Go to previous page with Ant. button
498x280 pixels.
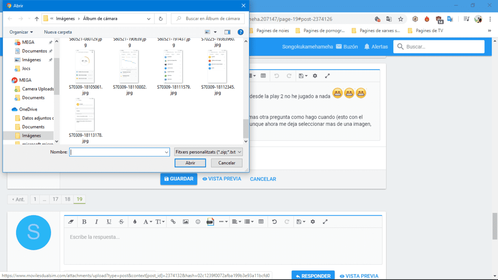point(18,199)
